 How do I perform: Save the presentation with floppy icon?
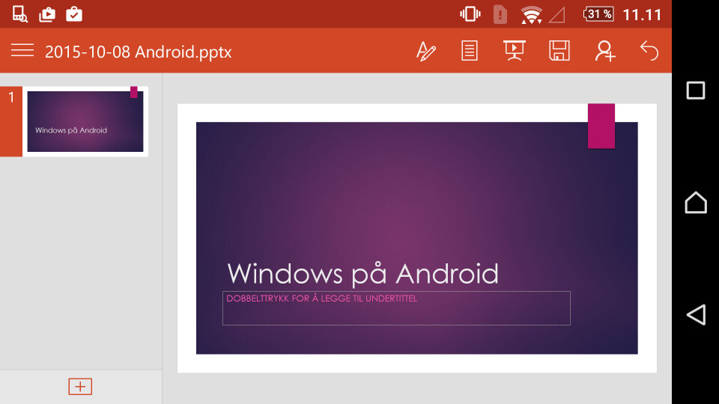click(559, 50)
